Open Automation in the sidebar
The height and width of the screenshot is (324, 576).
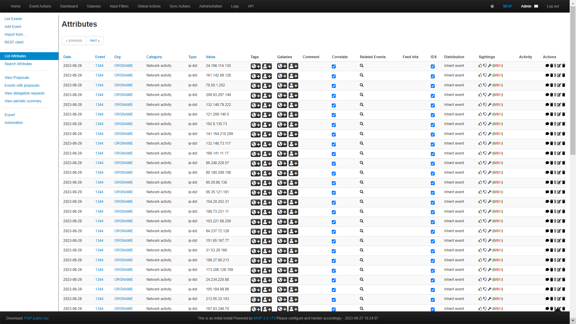tap(13, 123)
